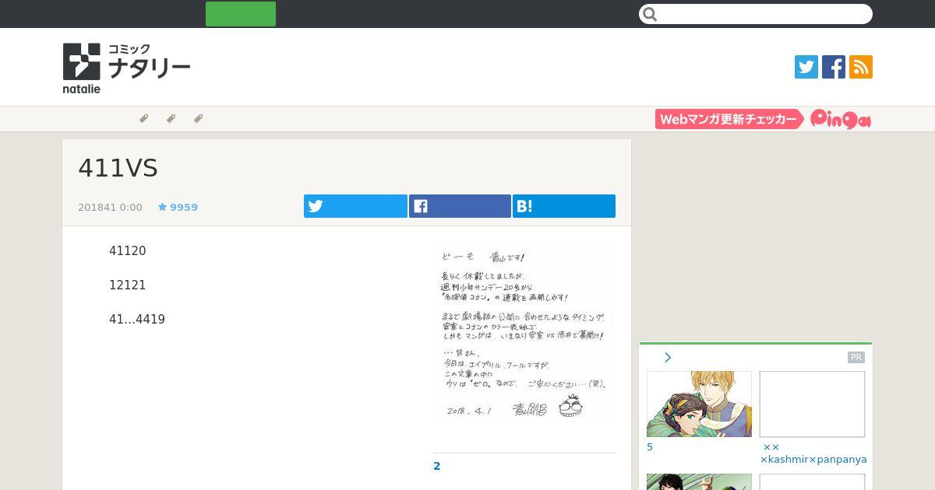Click the star count 9959
This screenshot has width=935, height=490.
pos(178,208)
